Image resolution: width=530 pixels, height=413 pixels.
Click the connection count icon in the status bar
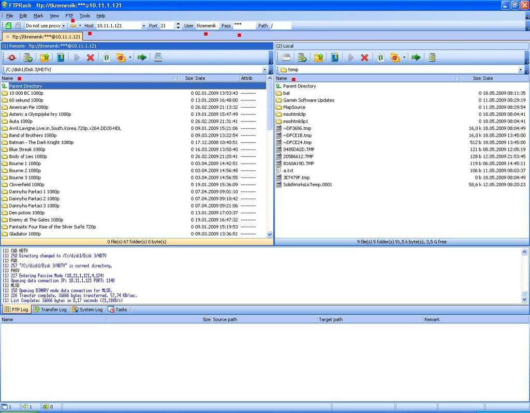25,407
